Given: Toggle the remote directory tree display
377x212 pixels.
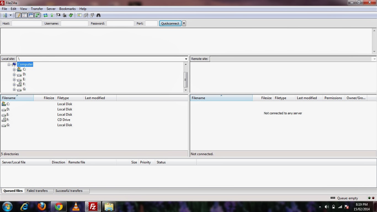Looking at the screenshot, I should [x=31, y=15].
